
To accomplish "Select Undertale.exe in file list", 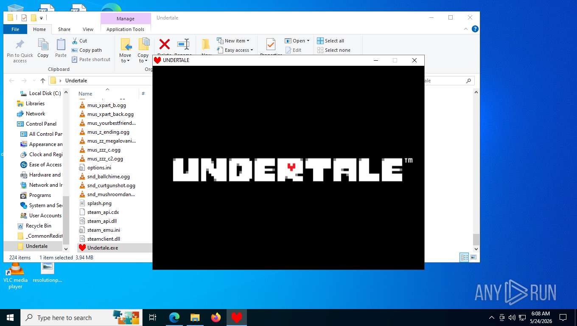I will pyautogui.click(x=103, y=248).
